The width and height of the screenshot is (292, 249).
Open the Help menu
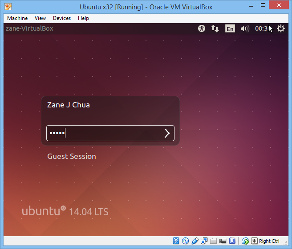click(x=83, y=18)
